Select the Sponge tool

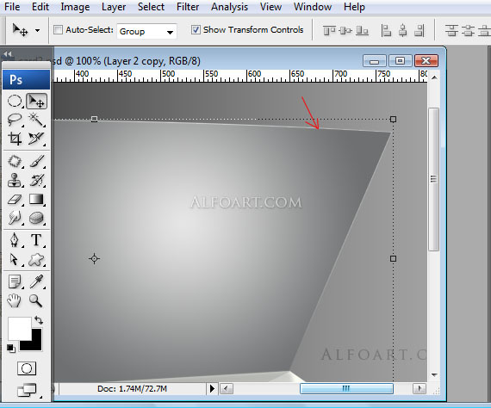36,218
